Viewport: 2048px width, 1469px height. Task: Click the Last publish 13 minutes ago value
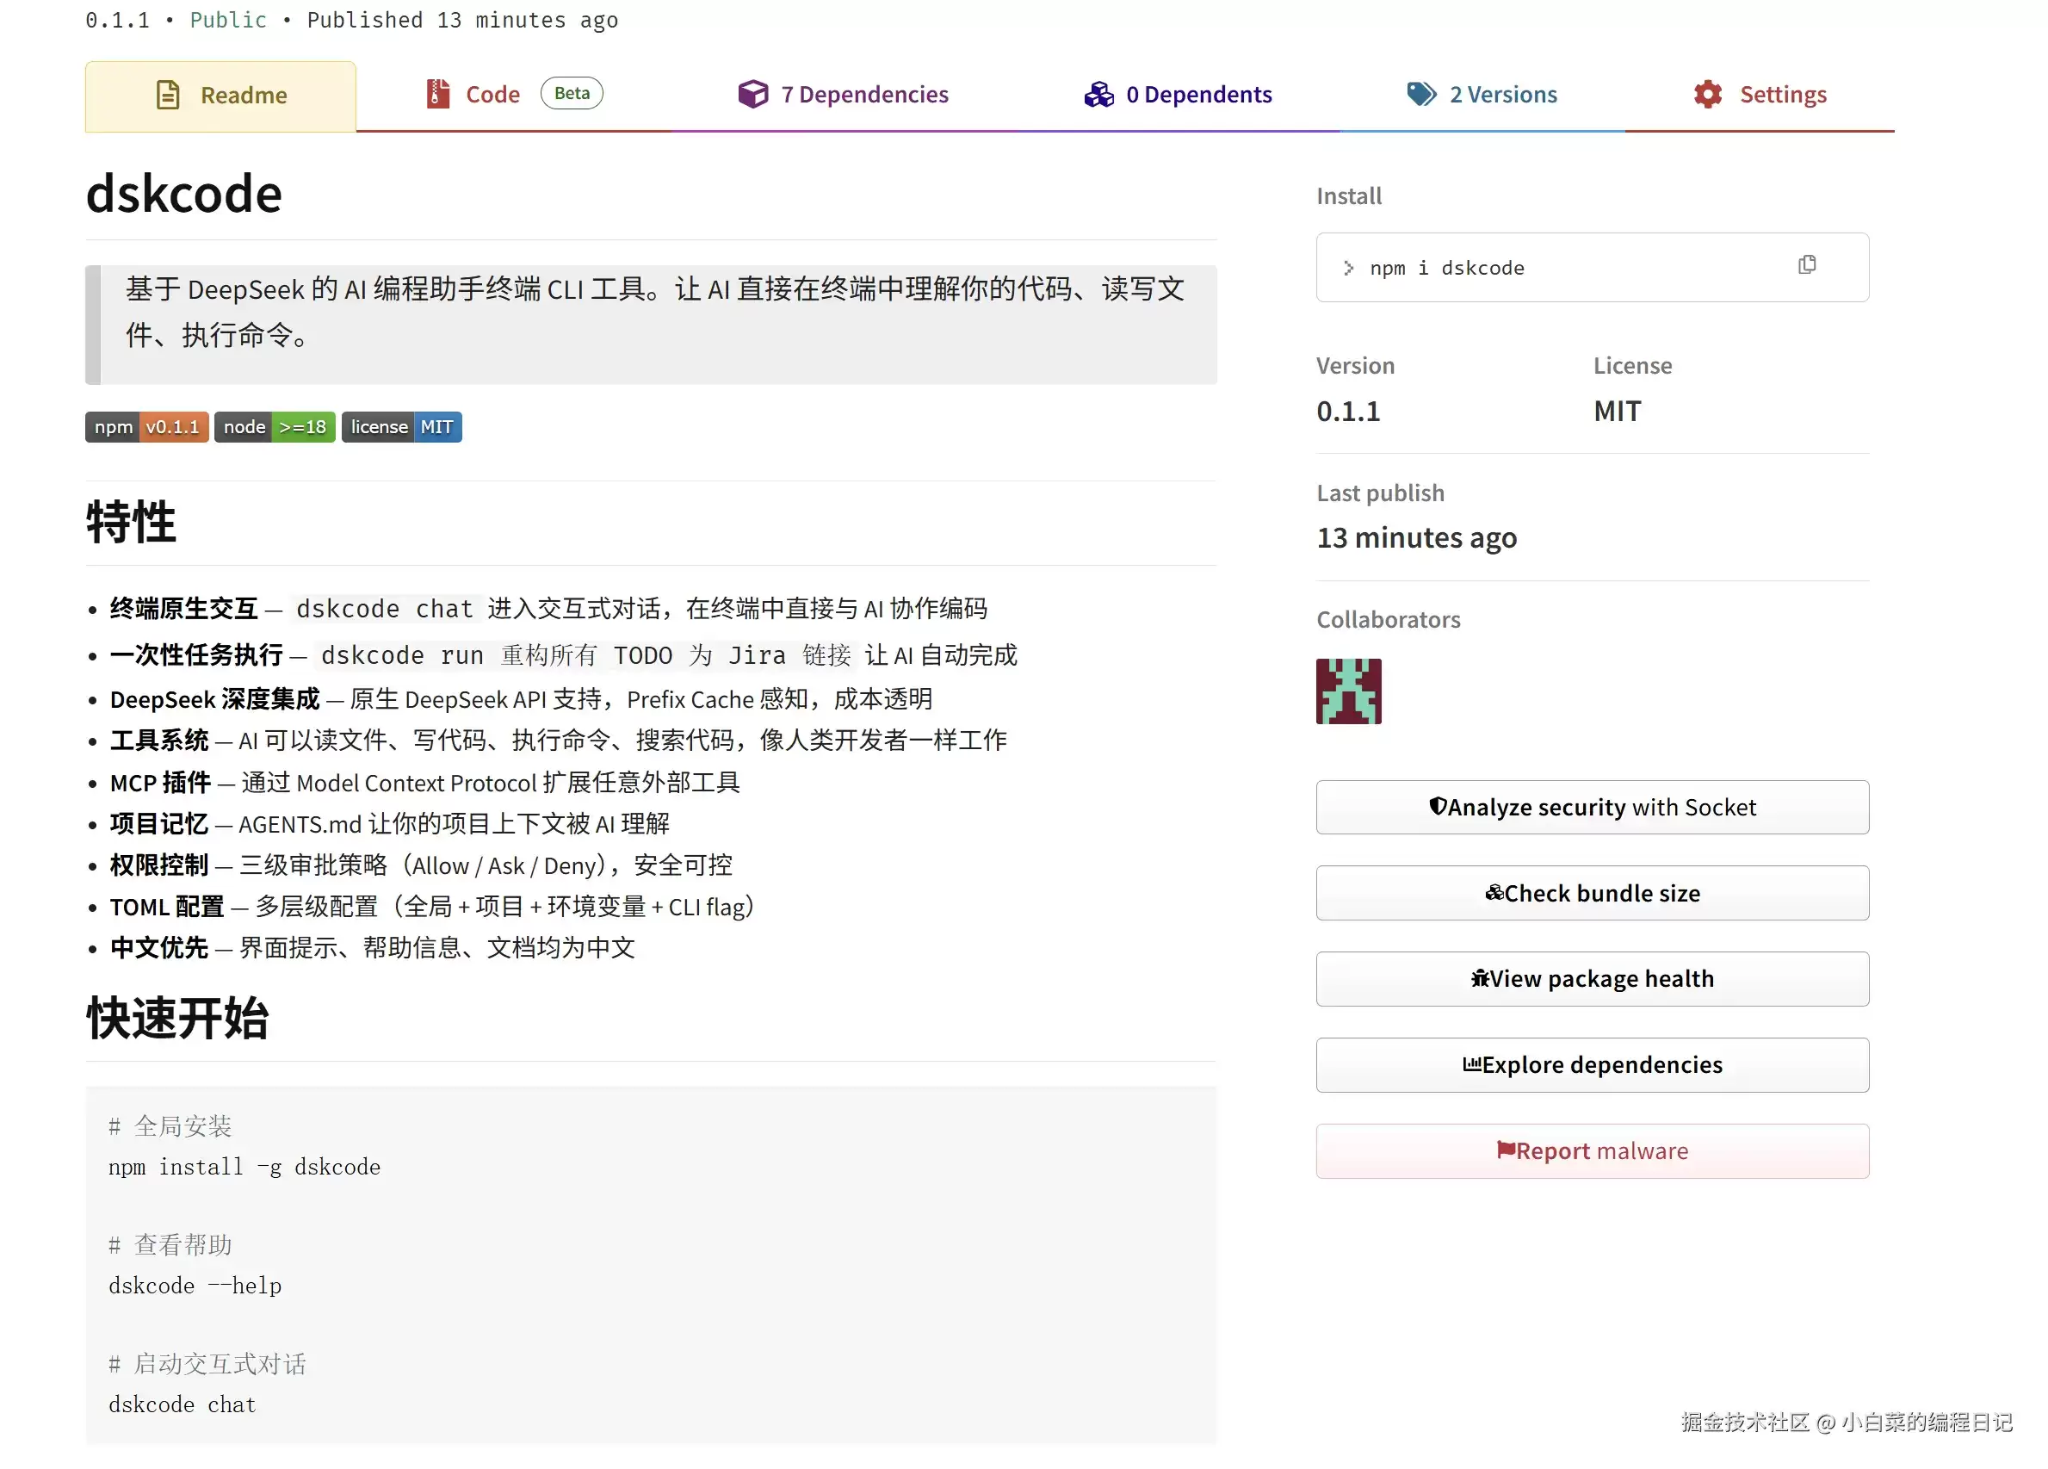click(x=1416, y=538)
